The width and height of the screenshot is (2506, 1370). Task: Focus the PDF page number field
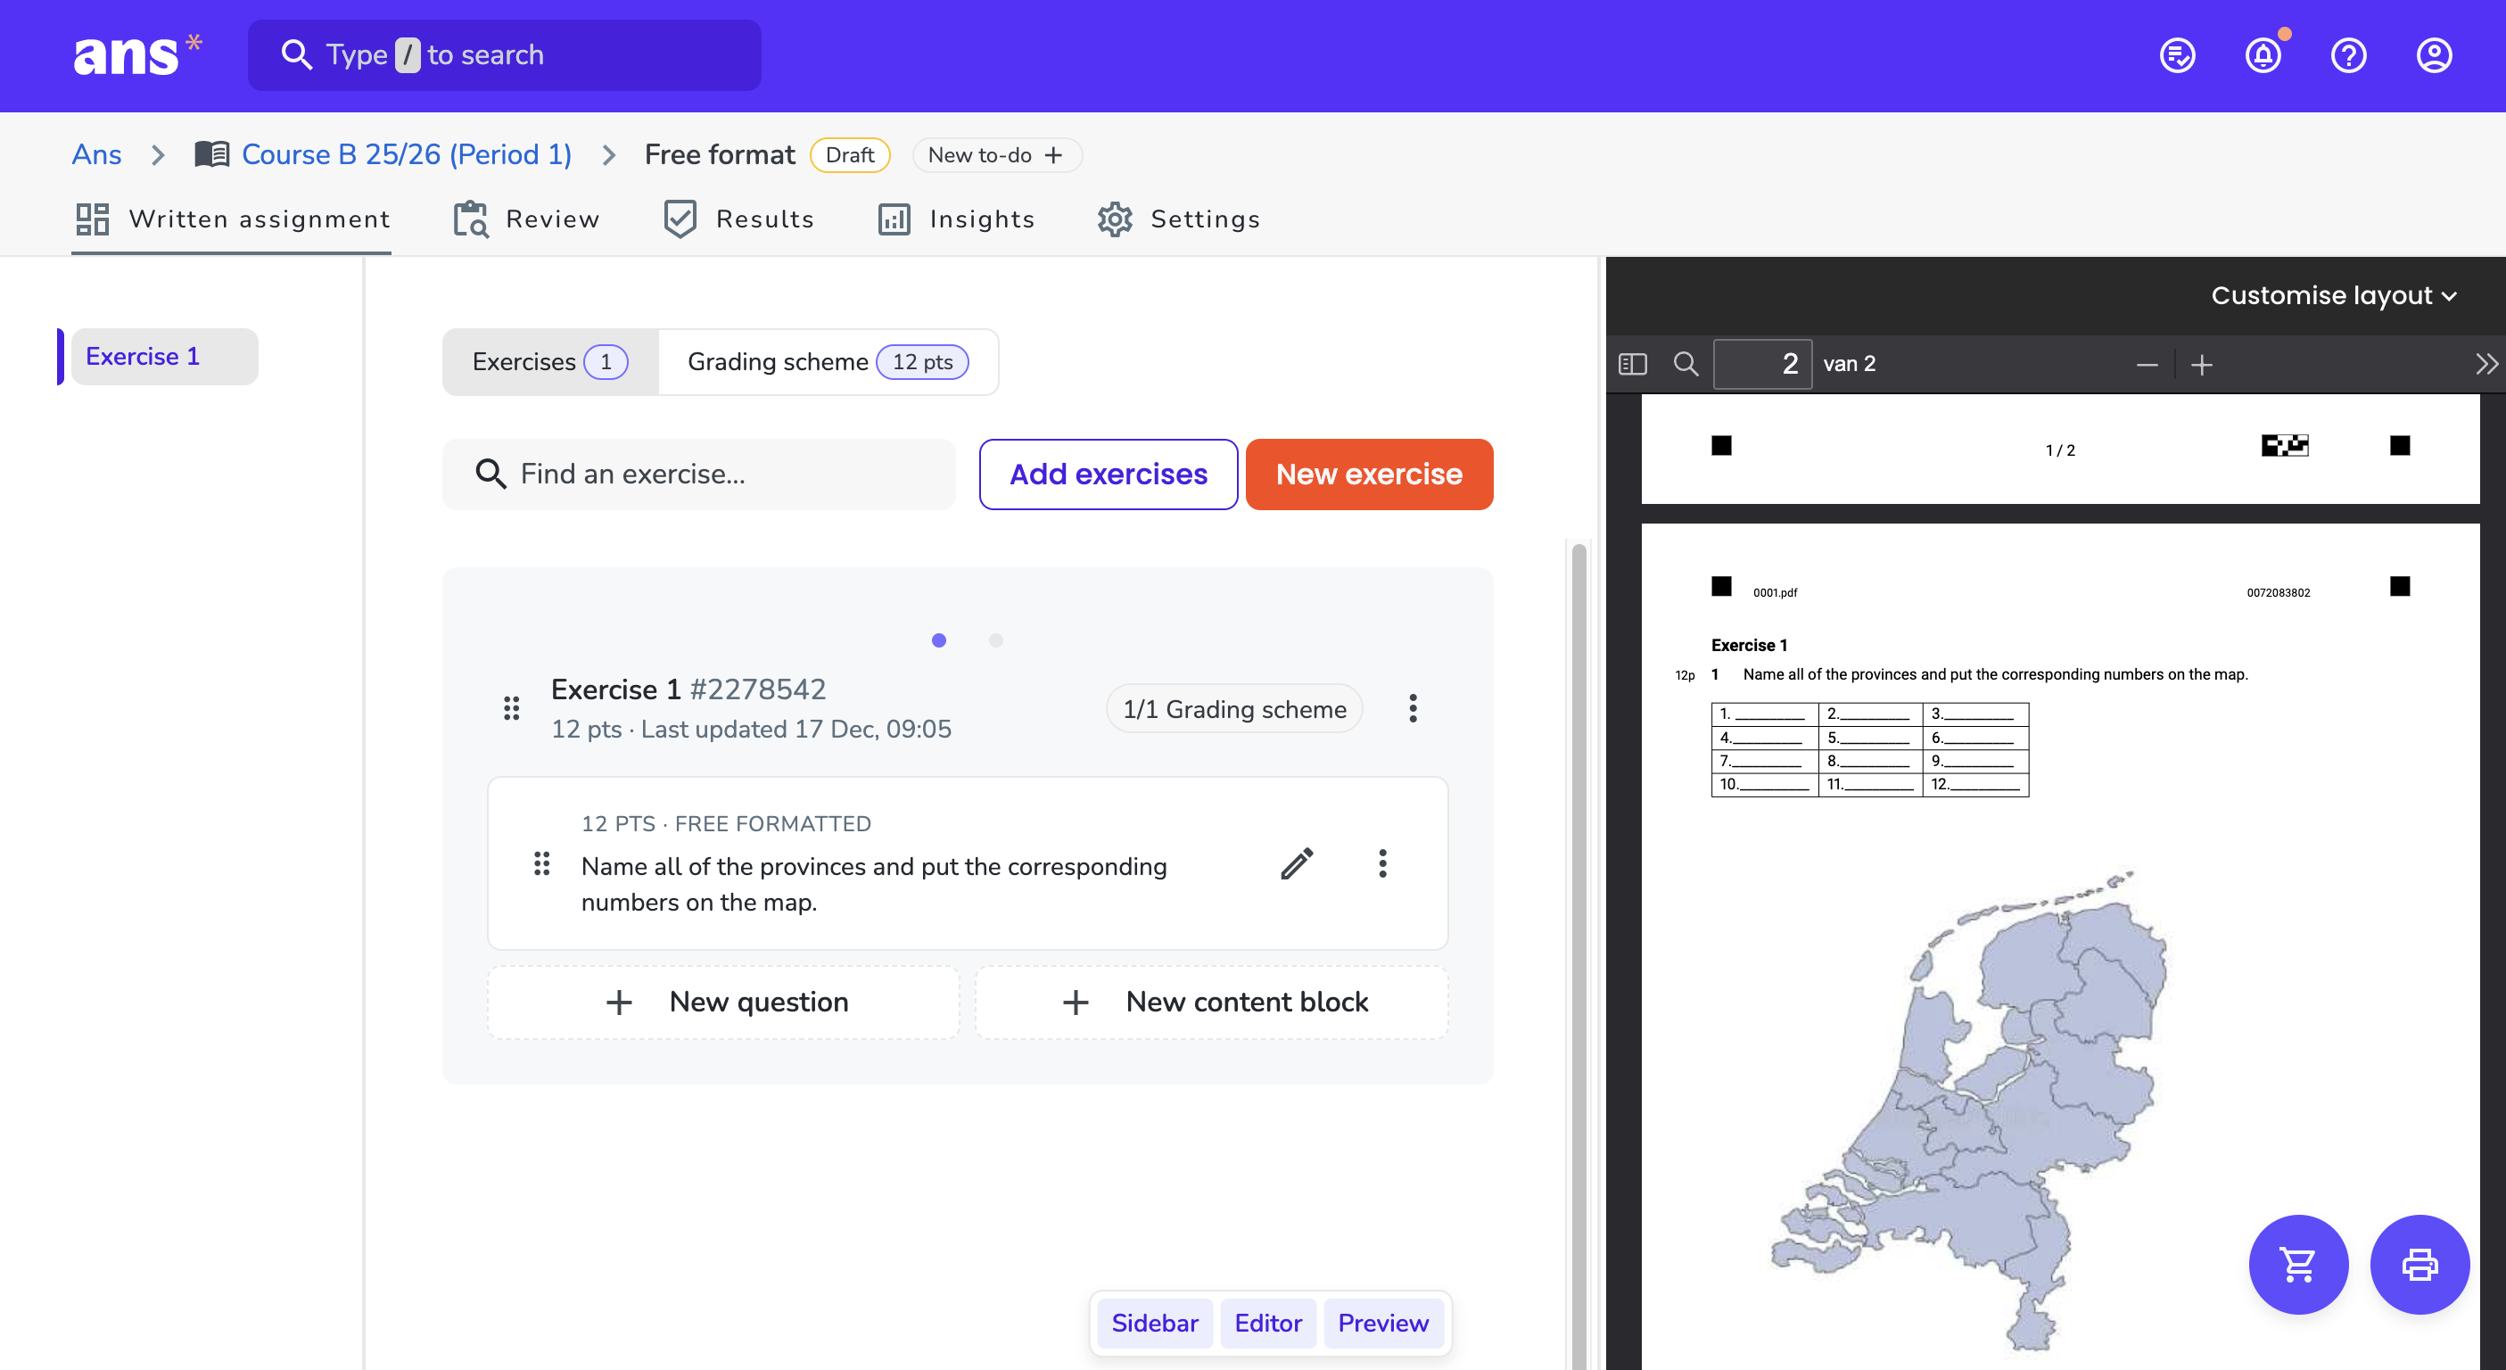pyautogui.click(x=1762, y=364)
